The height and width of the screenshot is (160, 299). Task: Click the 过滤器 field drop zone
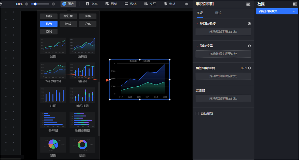point(223,98)
